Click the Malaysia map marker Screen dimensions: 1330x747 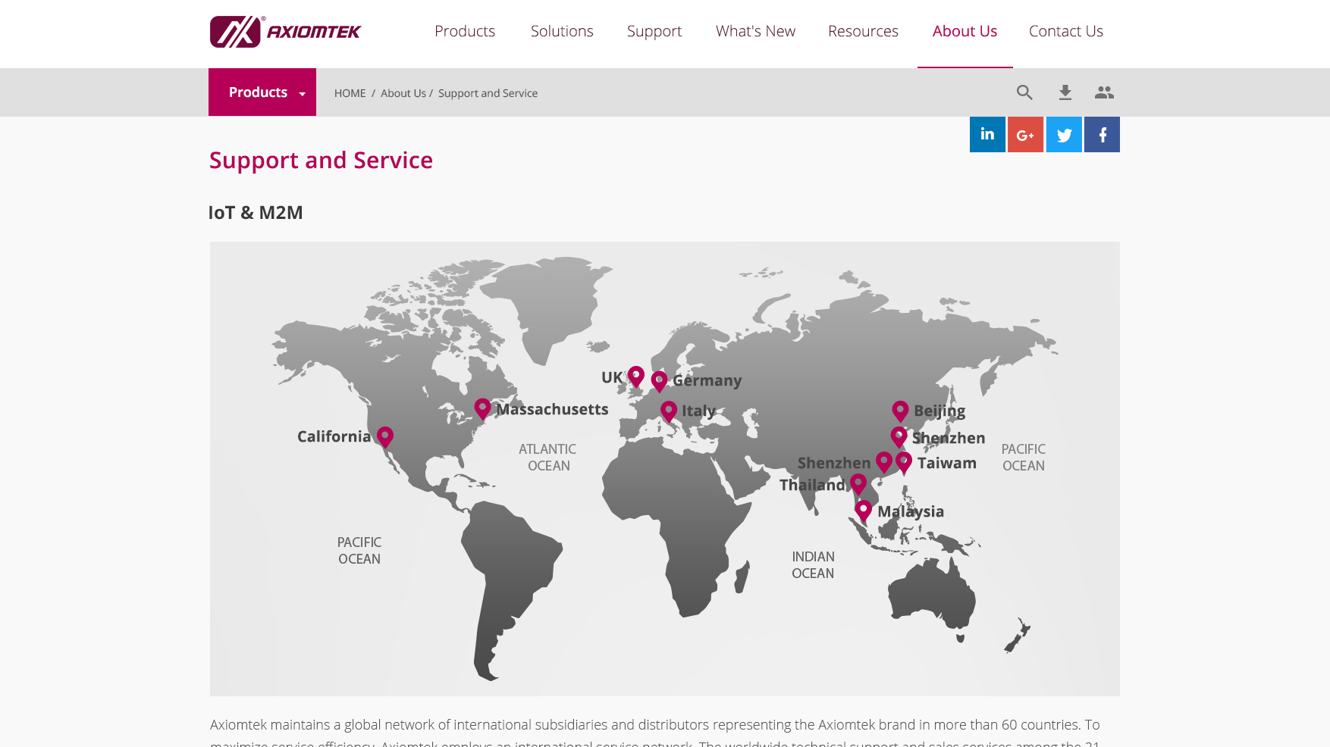pos(863,510)
